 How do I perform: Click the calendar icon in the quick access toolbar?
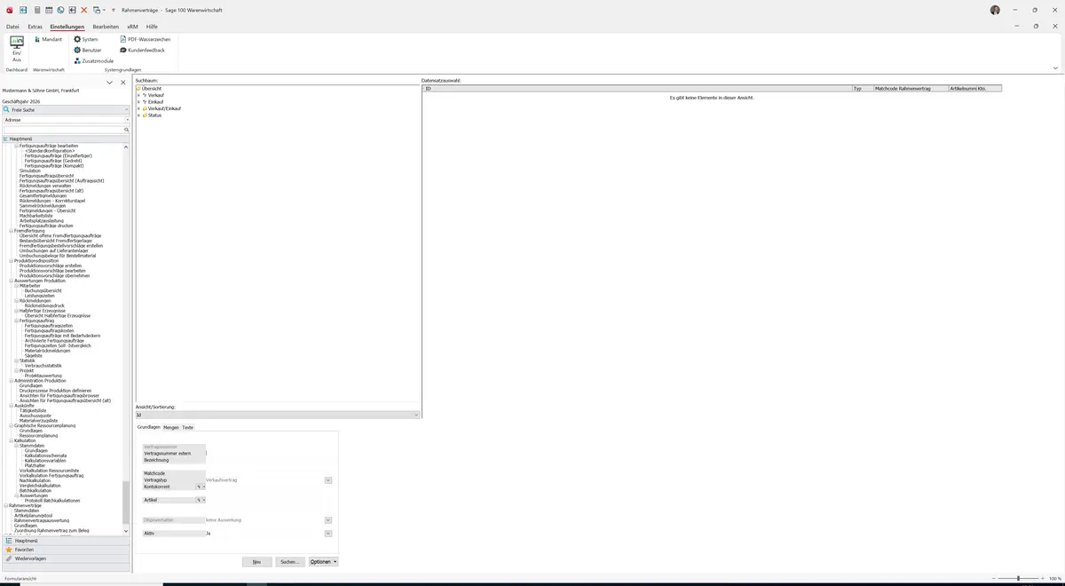[x=48, y=10]
